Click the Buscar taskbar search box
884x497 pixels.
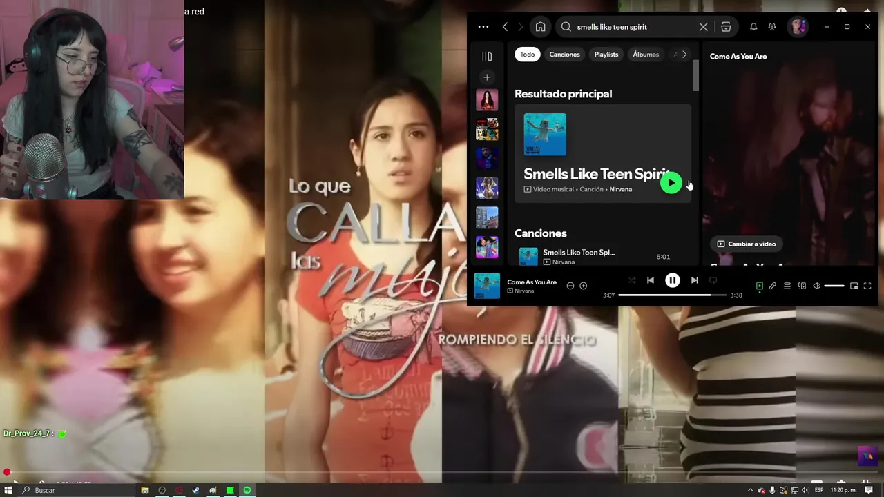(x=76, y=490)
